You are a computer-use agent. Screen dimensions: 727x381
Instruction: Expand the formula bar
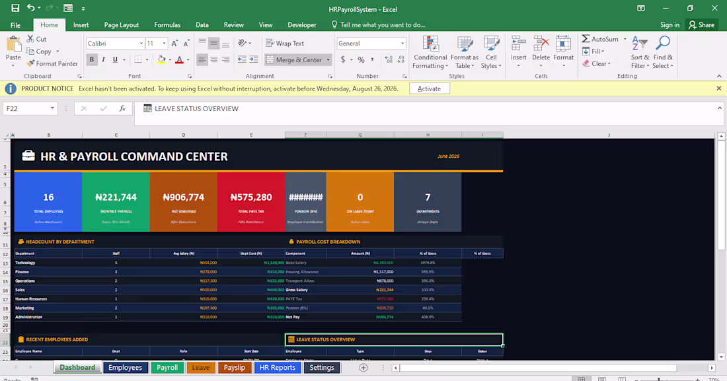point(720,108)
